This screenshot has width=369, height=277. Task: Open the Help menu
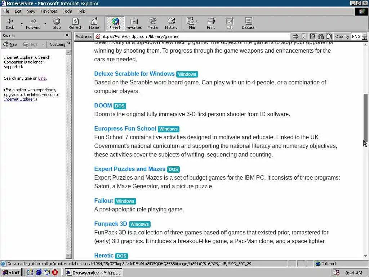pyautogui.click(x=81, y=11)
